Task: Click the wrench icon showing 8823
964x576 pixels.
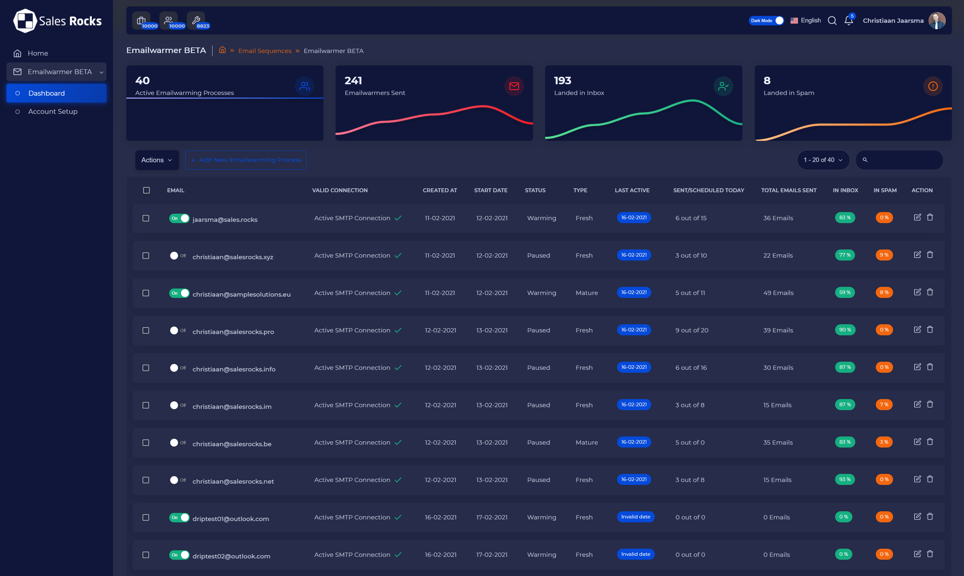Action: (x=196, y=20)
